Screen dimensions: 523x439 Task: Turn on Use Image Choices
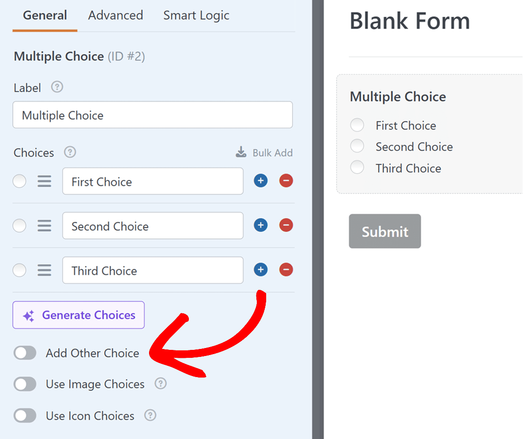[25, 384]
